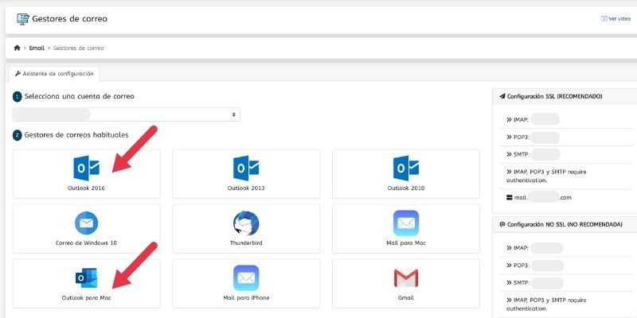Click Gestores de correo breadcrumb text
Image resolution: width=637 pixels, height=318 pixels.
(78, 48)
